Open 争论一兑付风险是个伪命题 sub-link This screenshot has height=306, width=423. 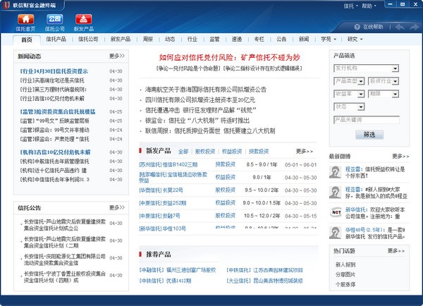(188, 68)
